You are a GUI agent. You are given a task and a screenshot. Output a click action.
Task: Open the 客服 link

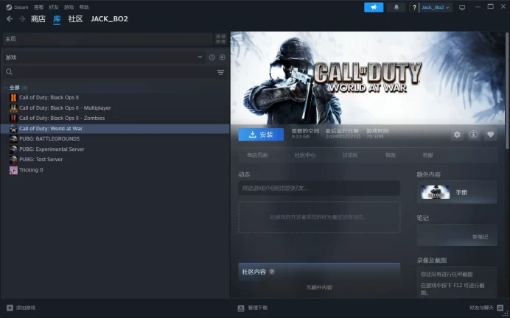point(427,155)
